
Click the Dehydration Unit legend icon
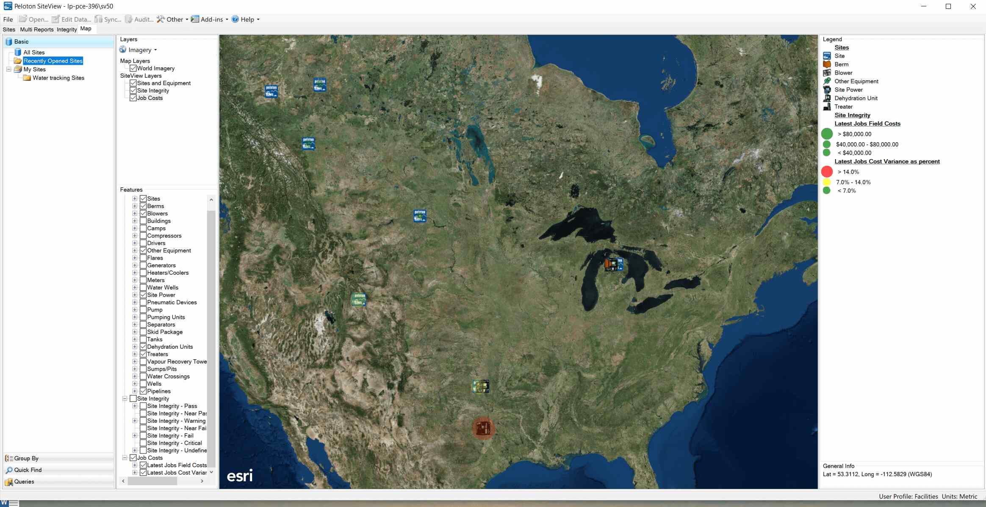(827, 98)
